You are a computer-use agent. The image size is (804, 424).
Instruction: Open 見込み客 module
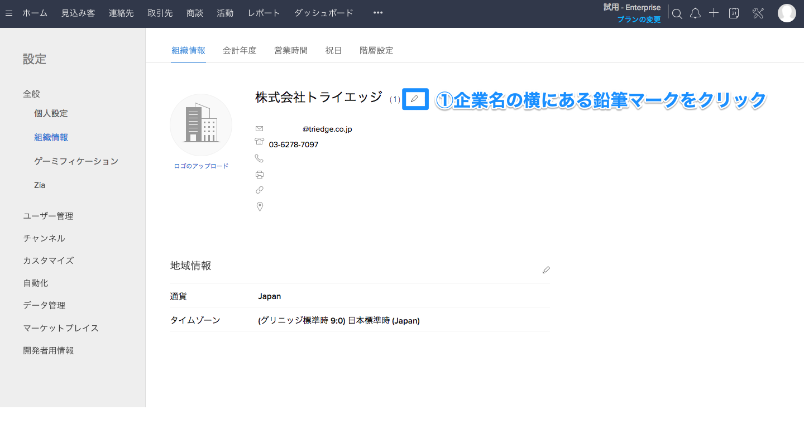[x=78, y=13]
